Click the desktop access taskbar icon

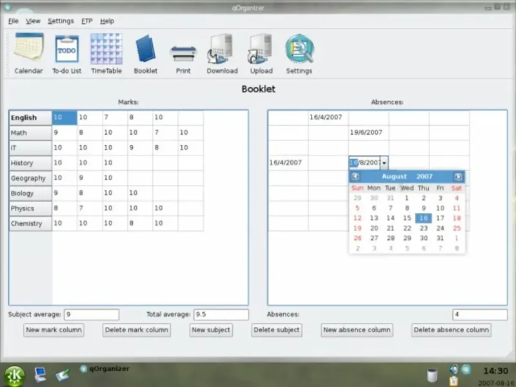coord(63,375)
